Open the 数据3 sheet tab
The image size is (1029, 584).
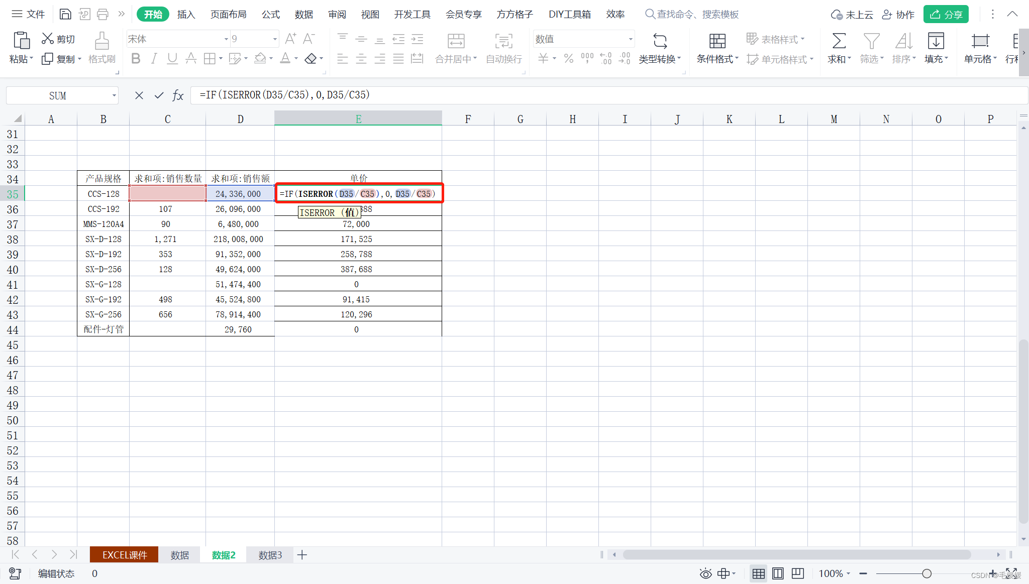270,555
